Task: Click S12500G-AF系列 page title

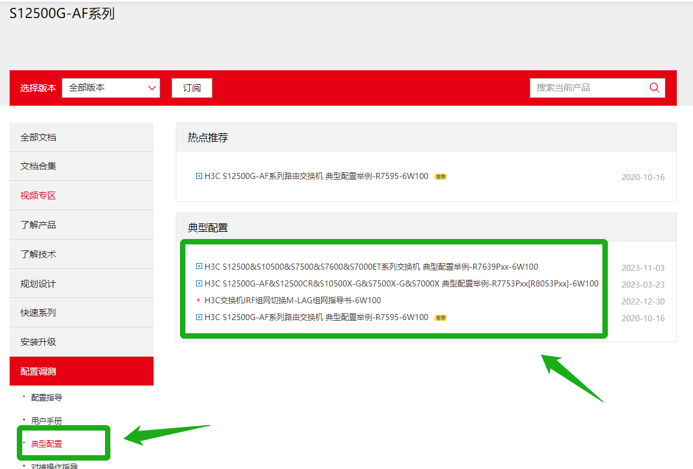Action: pyautogui.click(x=62, y=13)
